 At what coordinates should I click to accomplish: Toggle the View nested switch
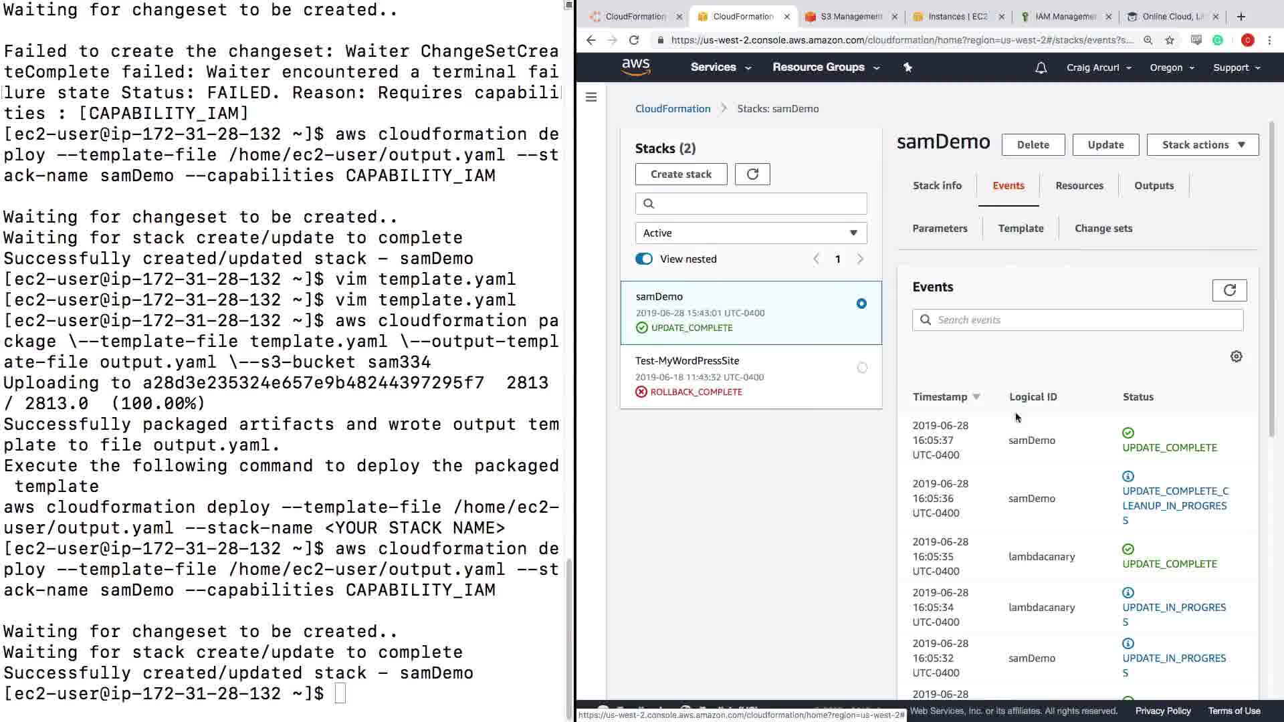(x=644, y=259)
